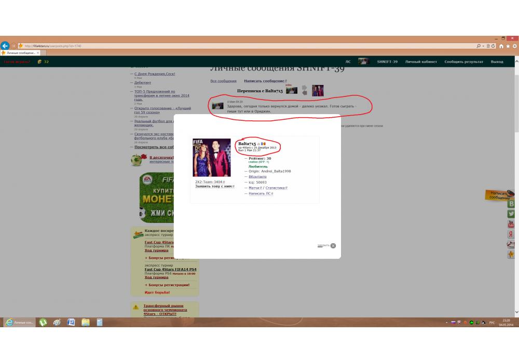Image resolution: width=519 pixels, height=363 pixels.
Task: Open the ЛС menu in top navigation
Action: point(348,62)
